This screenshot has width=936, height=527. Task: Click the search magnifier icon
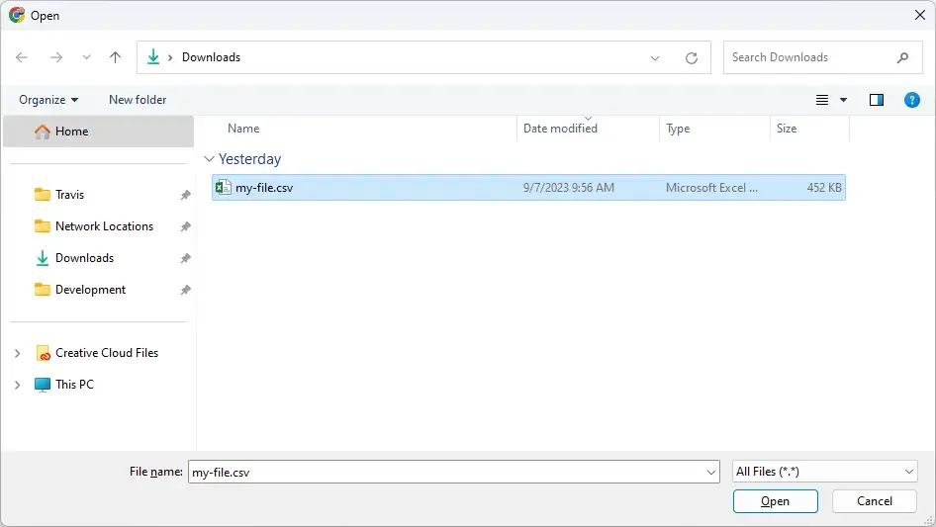click(x=902, y=57)
